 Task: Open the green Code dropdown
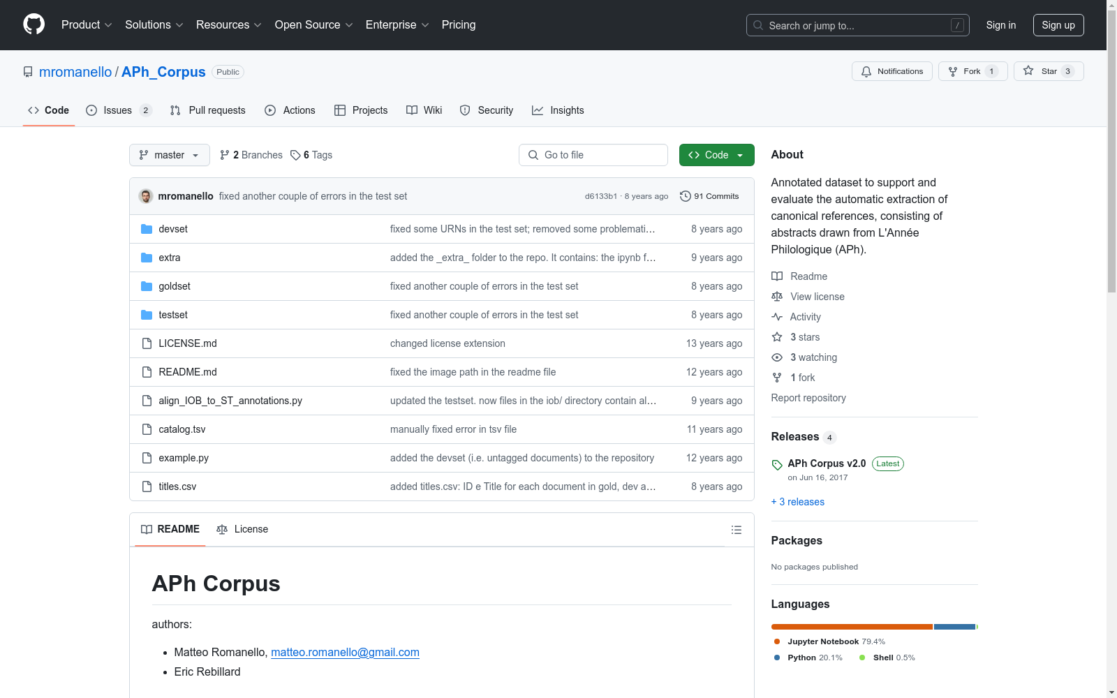[x=716, y=155]
